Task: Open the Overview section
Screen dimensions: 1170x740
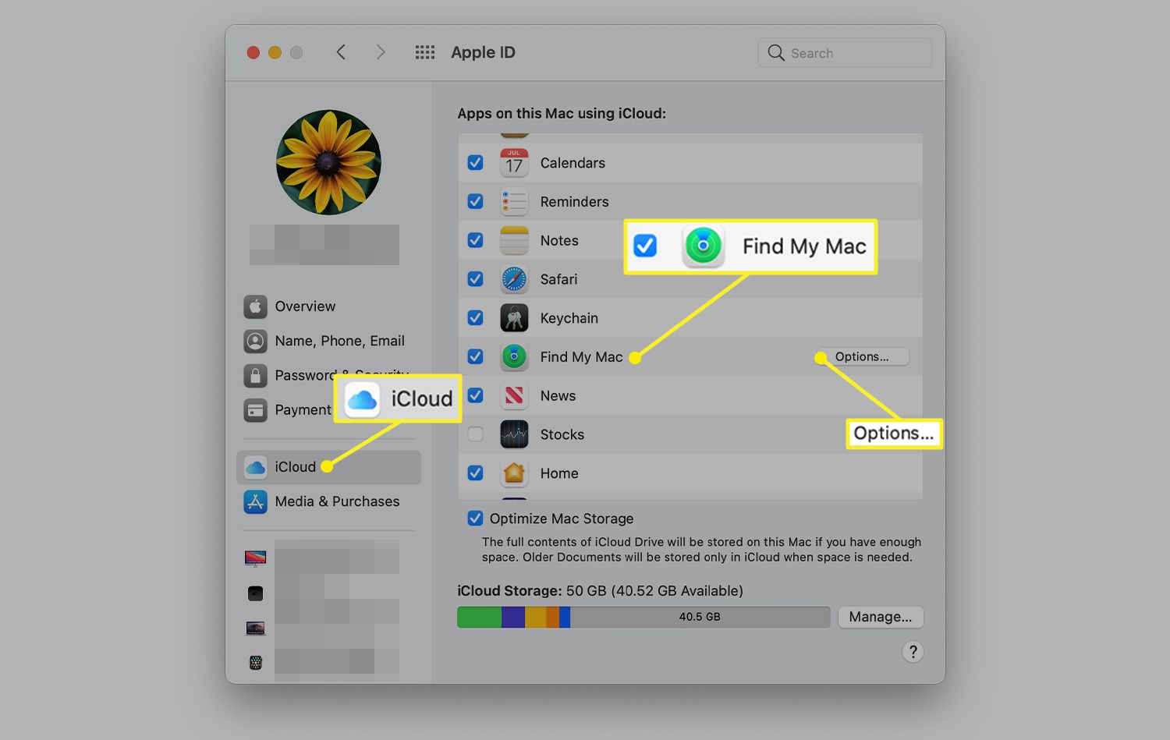Action: 305,306
